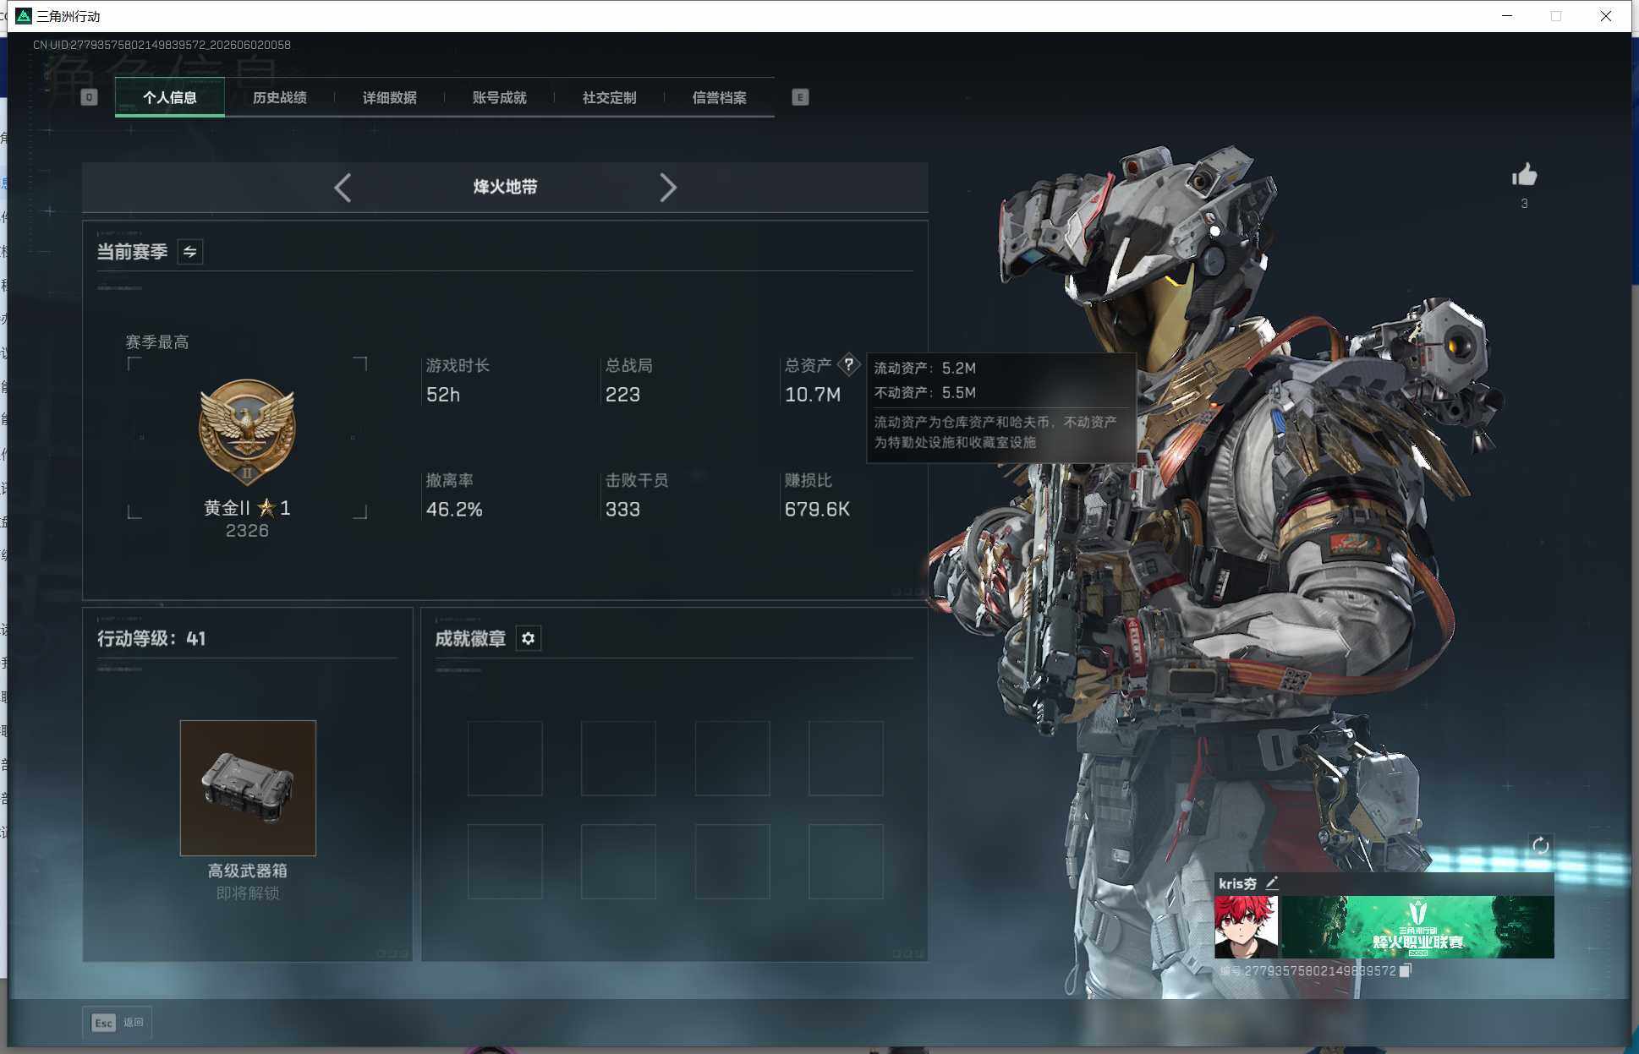1639x1054 pixels.
Task: Click the 总战局 223 value
Action: (622, 395)
